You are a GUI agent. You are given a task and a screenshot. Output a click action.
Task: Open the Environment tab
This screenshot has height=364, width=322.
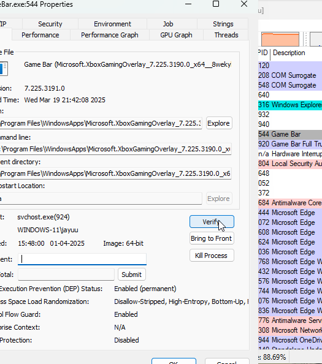pos(112,24)
